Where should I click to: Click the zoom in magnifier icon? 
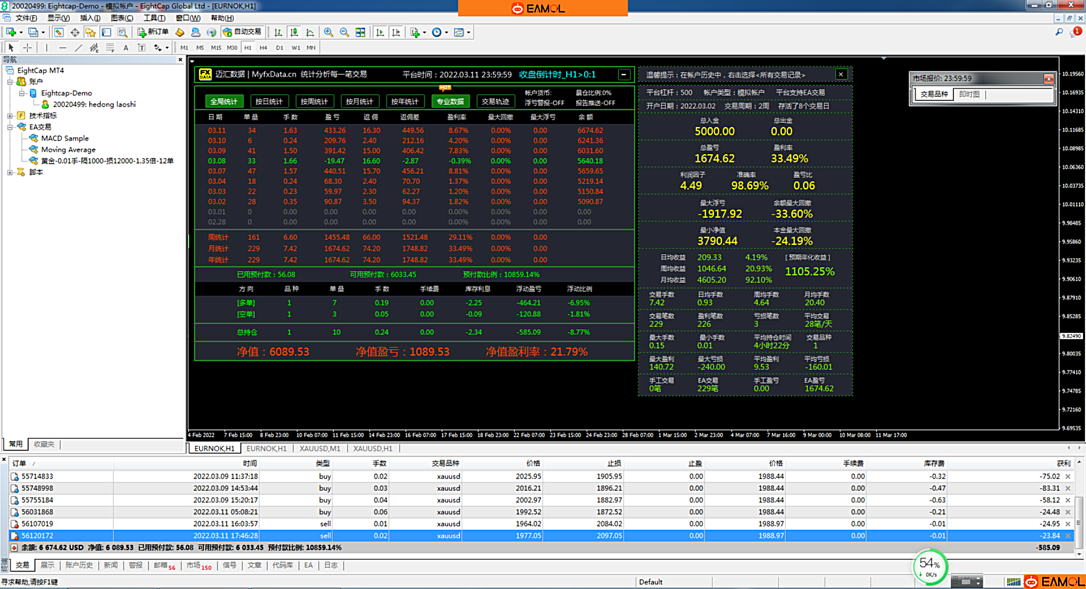328,32
